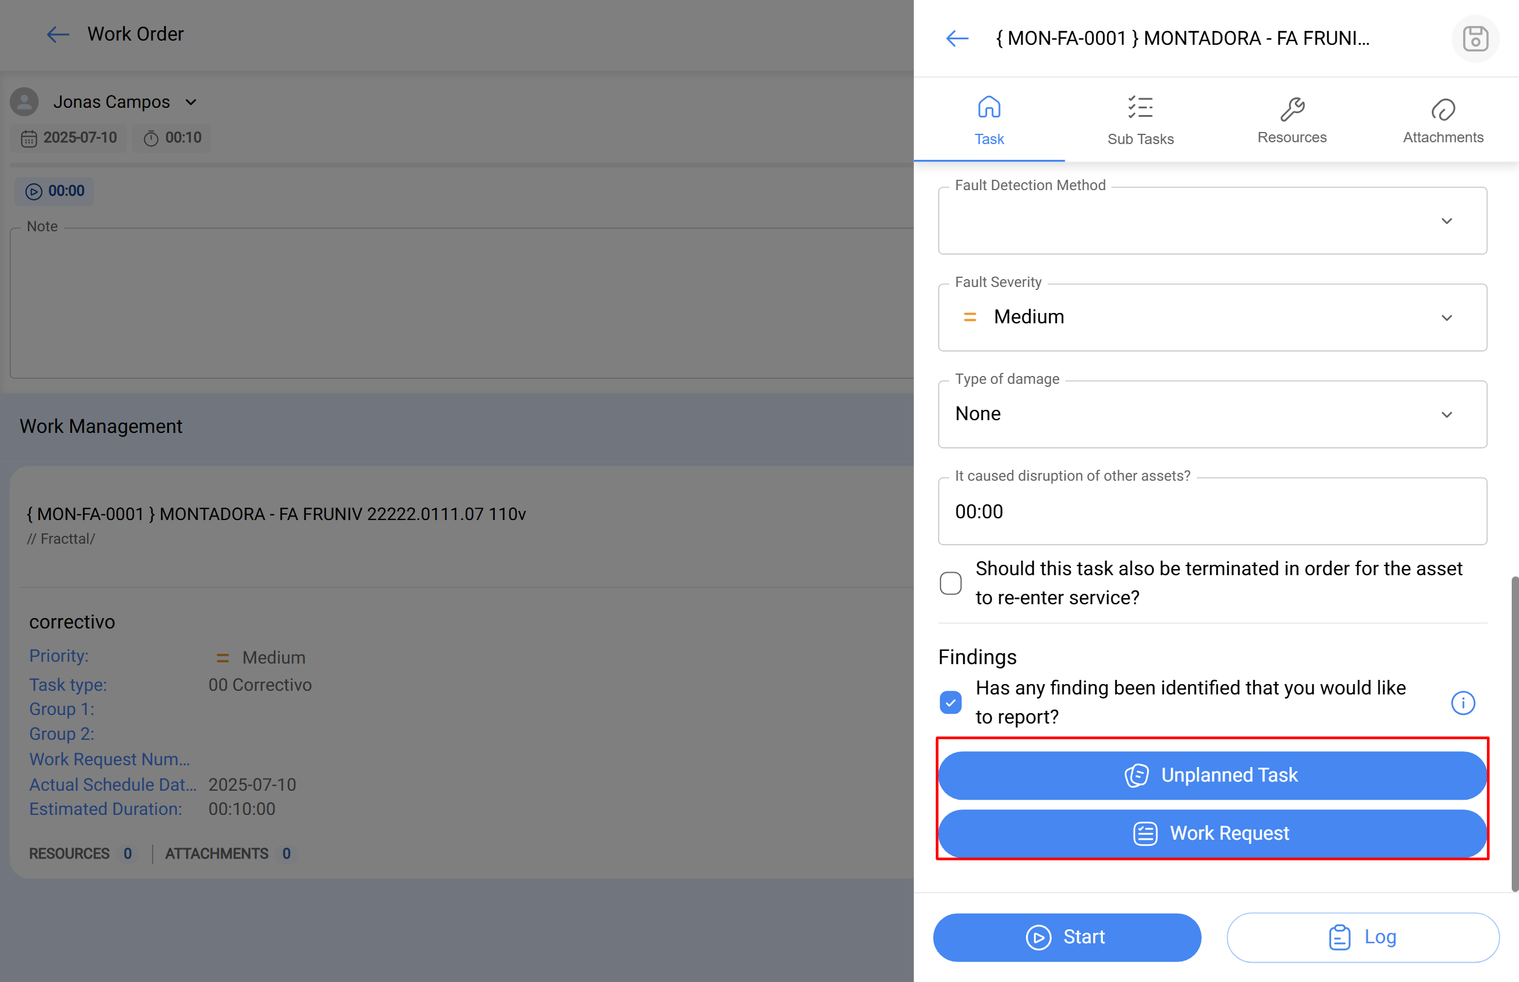Viewport: 1519px width, 982px height.
Task: Select the Task tab home icon
Action: click(x=988, y=107)
